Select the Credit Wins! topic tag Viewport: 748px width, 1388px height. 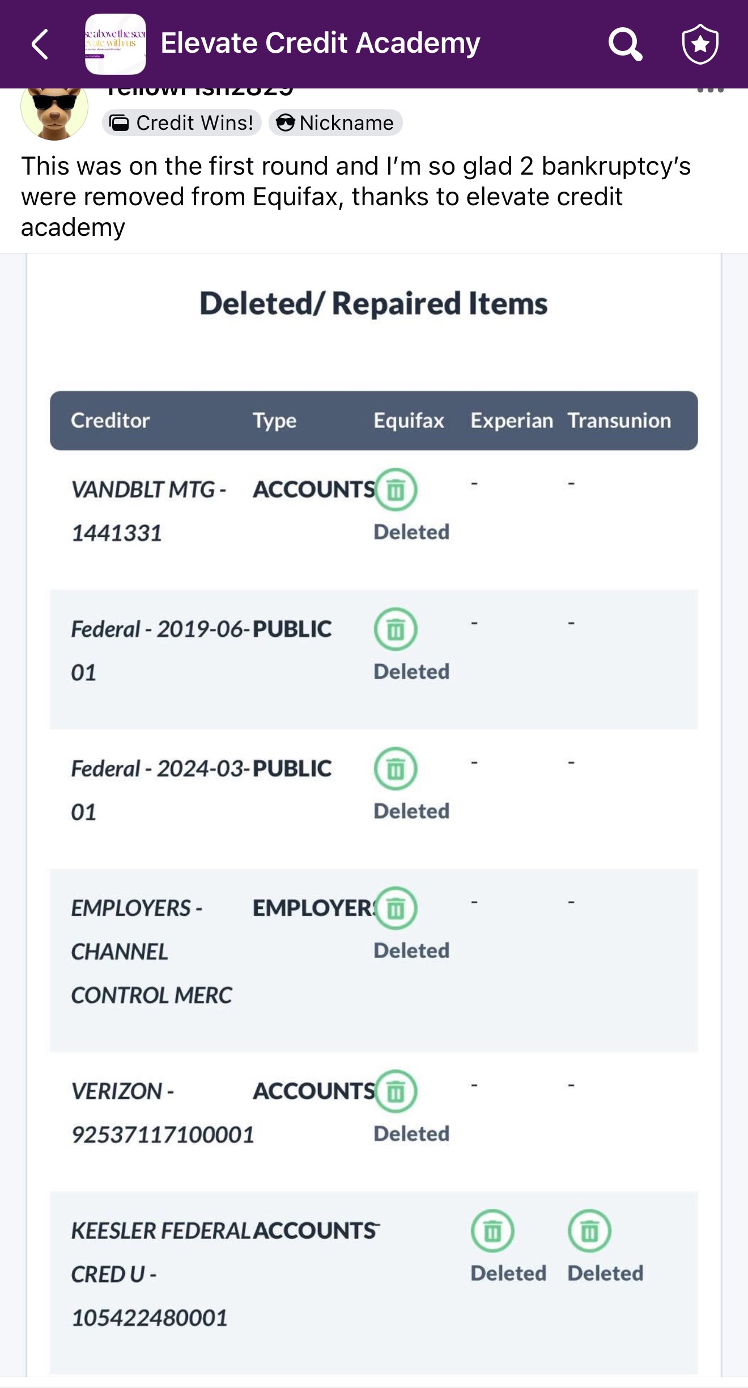pyautogui.click(x=181, y=123)
